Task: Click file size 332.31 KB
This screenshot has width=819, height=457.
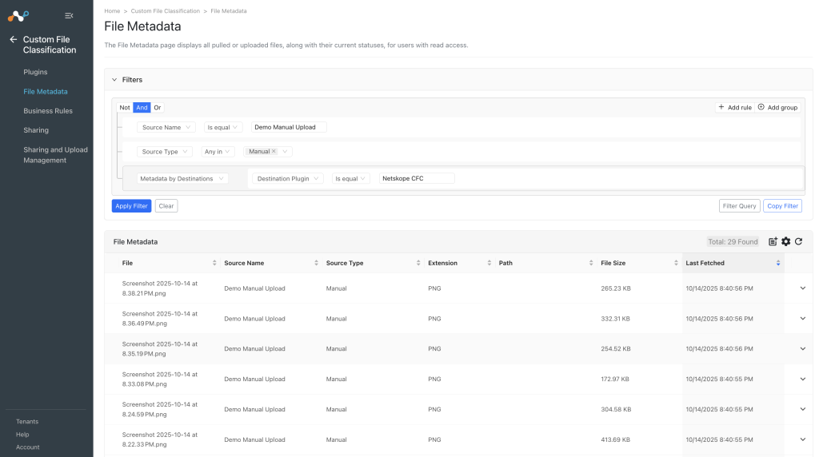Action: [x=615, y=319]
